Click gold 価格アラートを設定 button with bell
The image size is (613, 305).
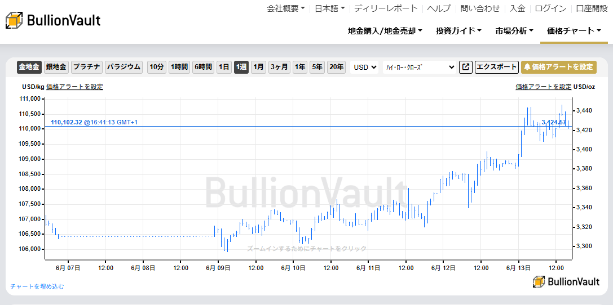(x=559, y=67)
